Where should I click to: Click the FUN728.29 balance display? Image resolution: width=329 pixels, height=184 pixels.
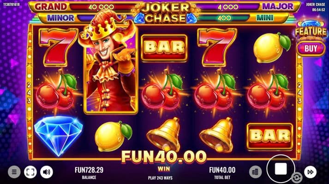point(89,173)
